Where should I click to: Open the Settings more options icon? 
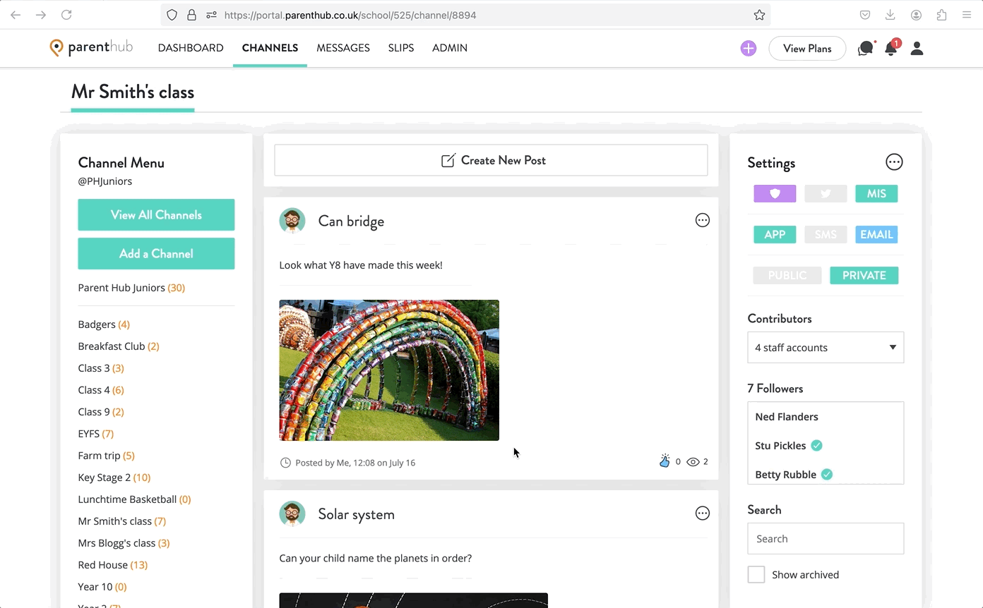tap(894, 162)
